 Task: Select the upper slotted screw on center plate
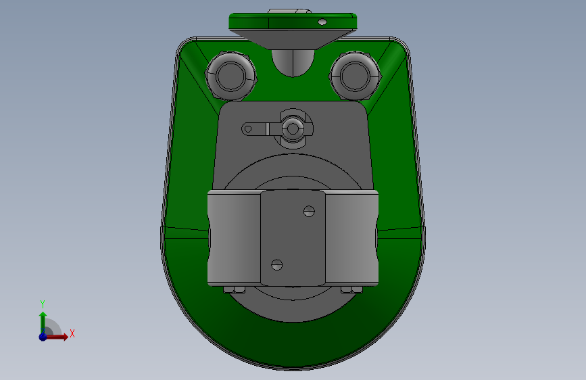coord(309,212)
